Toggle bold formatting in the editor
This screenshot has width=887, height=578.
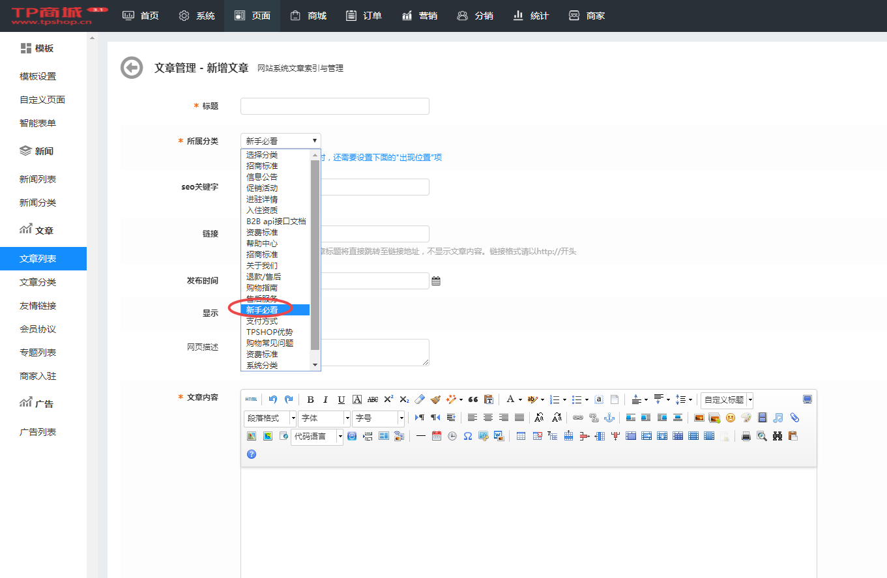point(310,399)
